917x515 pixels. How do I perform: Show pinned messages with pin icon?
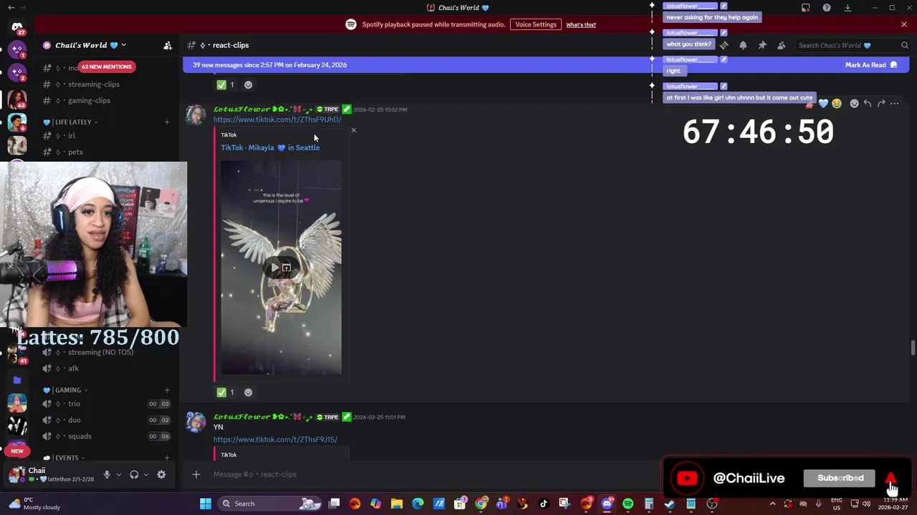click(x=762, y=45)
